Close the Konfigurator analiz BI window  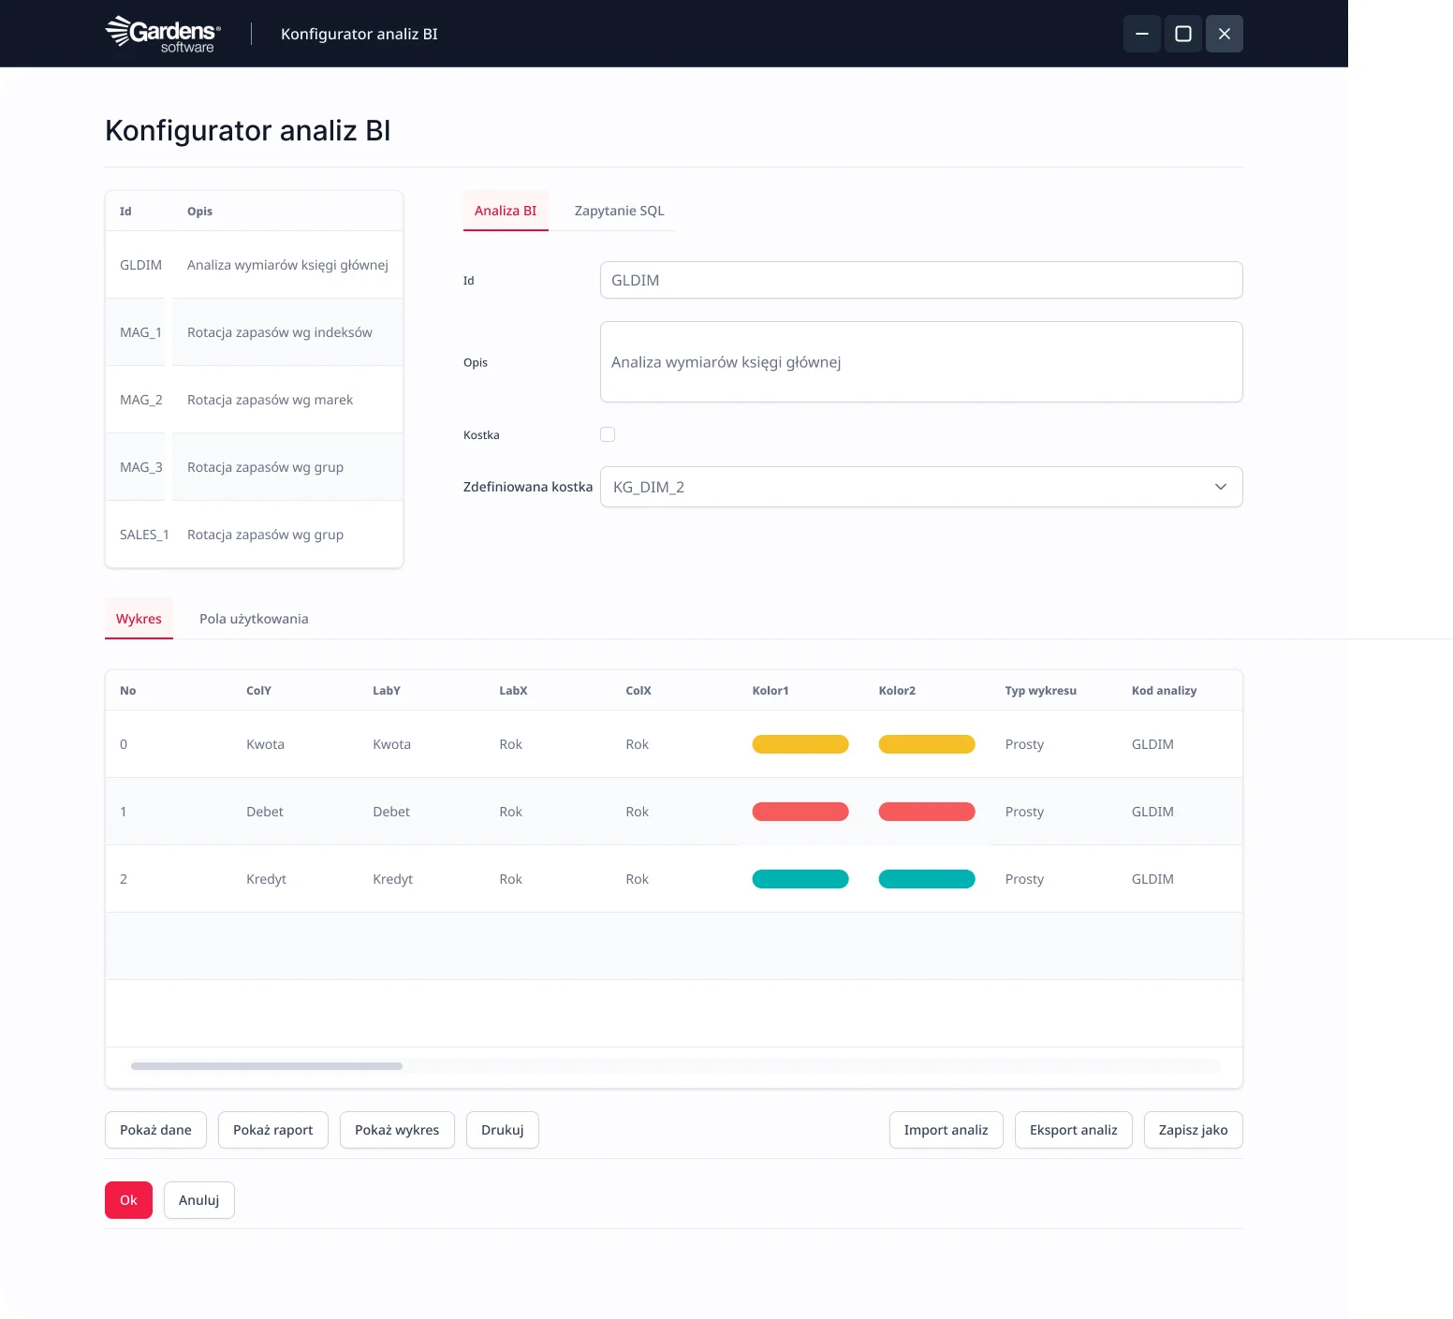1224,34
